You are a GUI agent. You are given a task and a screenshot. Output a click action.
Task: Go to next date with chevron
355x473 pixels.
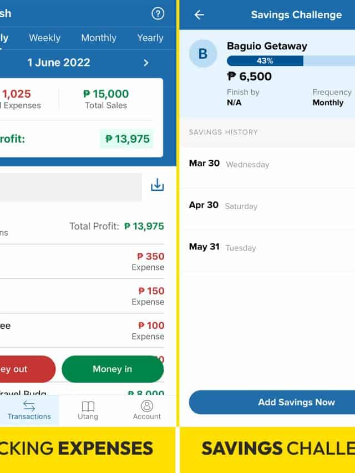coord(146,63)
